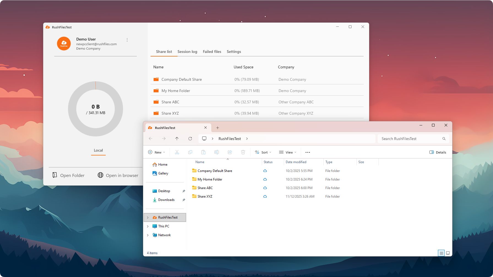Click Open in browser button
This screenshot has width=493, height=277.
[118, 175]
